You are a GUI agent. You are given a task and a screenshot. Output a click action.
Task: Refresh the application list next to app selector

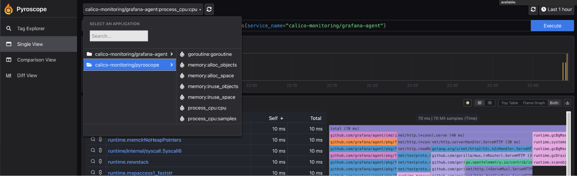(x=209, y=9)
